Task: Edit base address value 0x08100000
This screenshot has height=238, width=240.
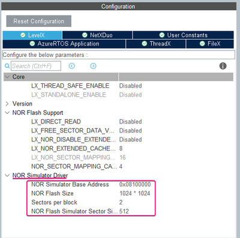Action: (135, 184)
